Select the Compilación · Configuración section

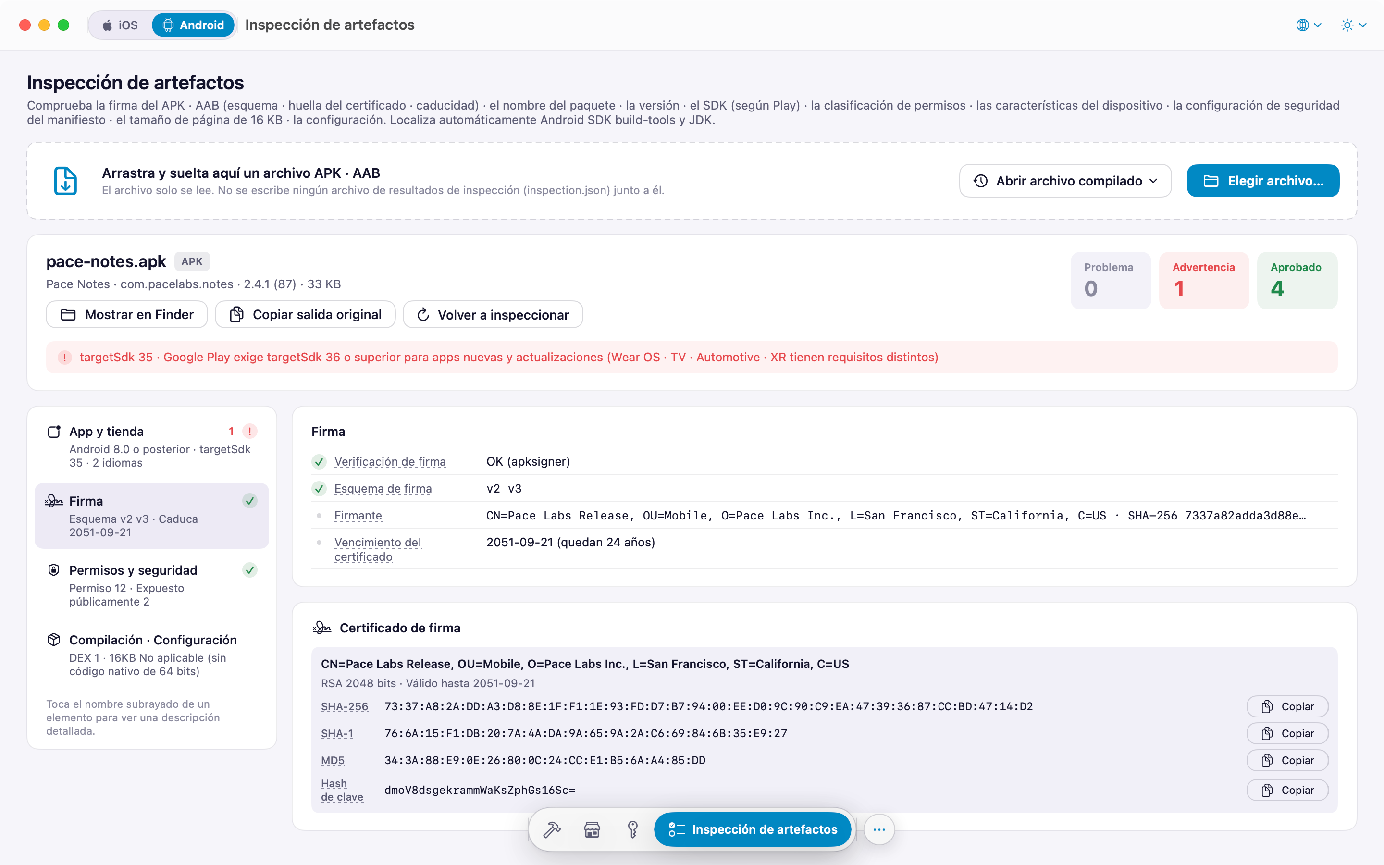coord(151,655)
